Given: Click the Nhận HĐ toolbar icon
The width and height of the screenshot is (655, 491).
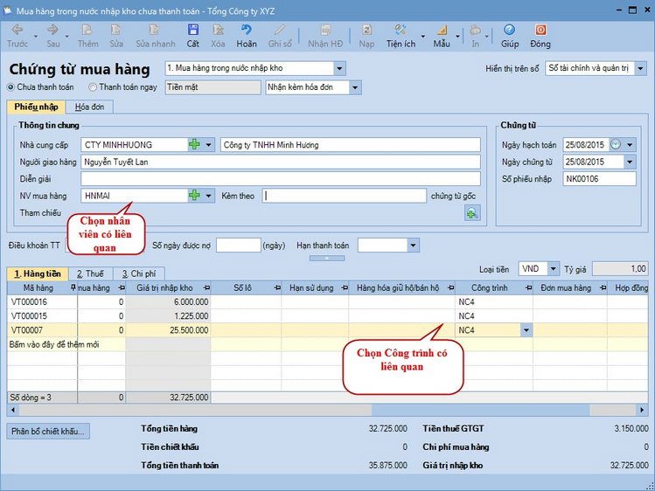Looking at the screenshot, I should pos(325,30).
